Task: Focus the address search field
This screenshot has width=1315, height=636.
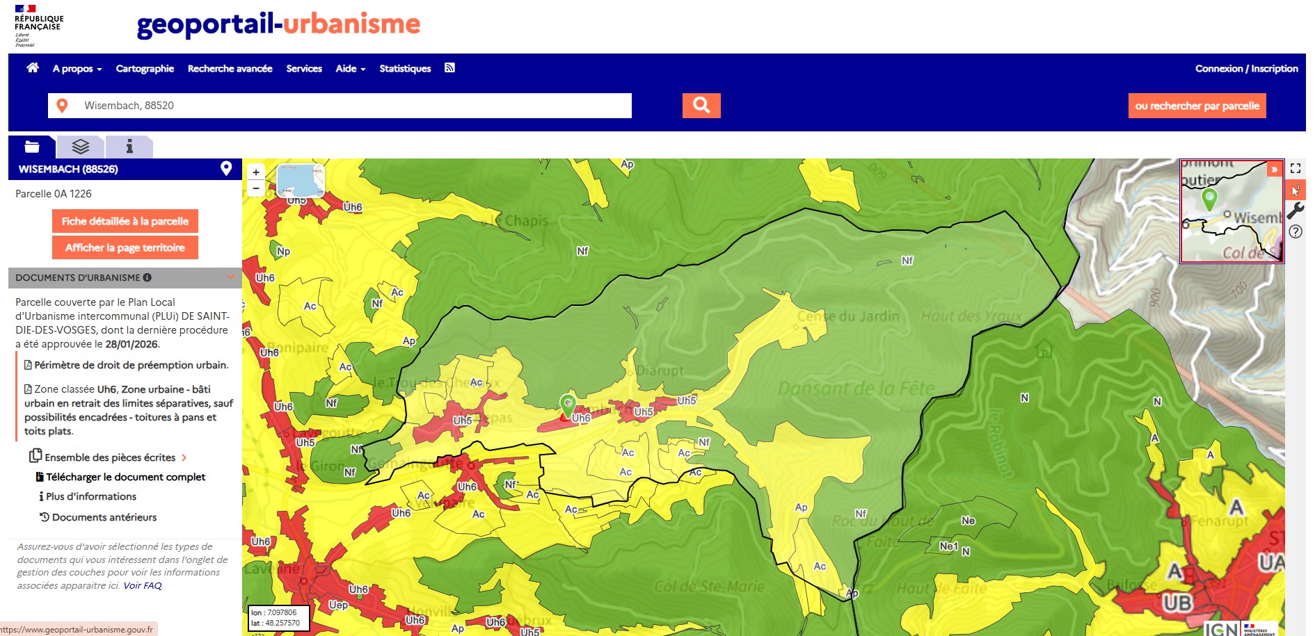Action: tap(340, 106)
